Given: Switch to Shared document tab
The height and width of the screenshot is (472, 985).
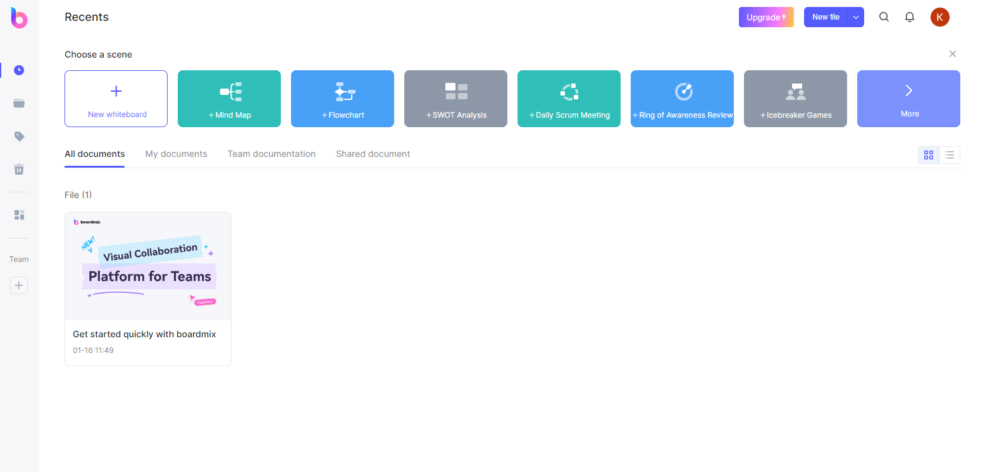Looking at the screenshot, I should click(373, 154).
